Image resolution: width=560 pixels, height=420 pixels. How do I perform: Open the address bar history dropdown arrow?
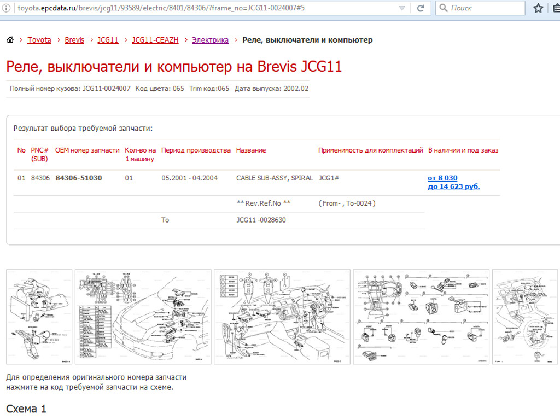[x=403, y=8]
